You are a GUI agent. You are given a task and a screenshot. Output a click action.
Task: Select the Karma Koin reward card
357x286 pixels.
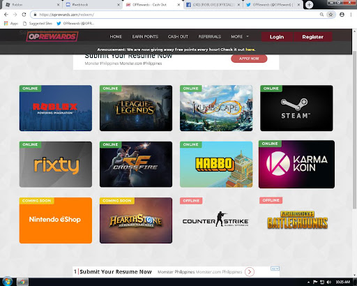[296, 164]
